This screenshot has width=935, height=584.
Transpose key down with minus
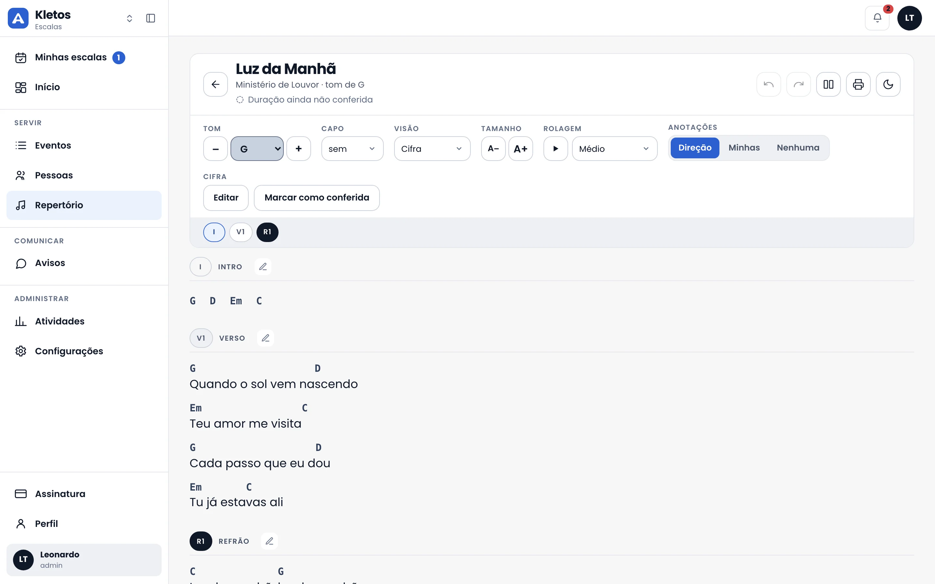(216, 149)
